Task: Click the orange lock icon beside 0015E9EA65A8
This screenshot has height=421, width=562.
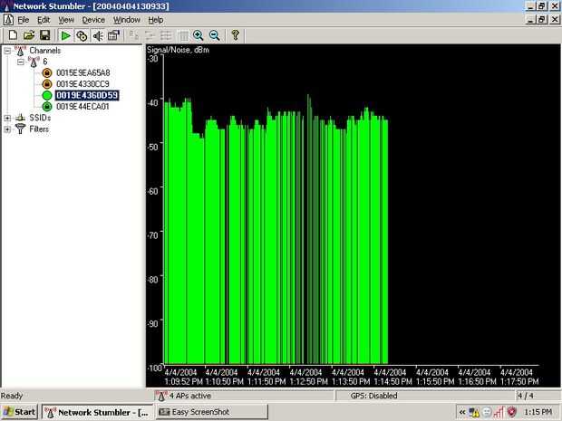Action: (47, 73)
